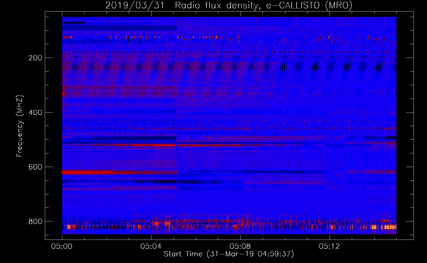
Task: Click the 05:00 time tick label
Action: (62, 246)
